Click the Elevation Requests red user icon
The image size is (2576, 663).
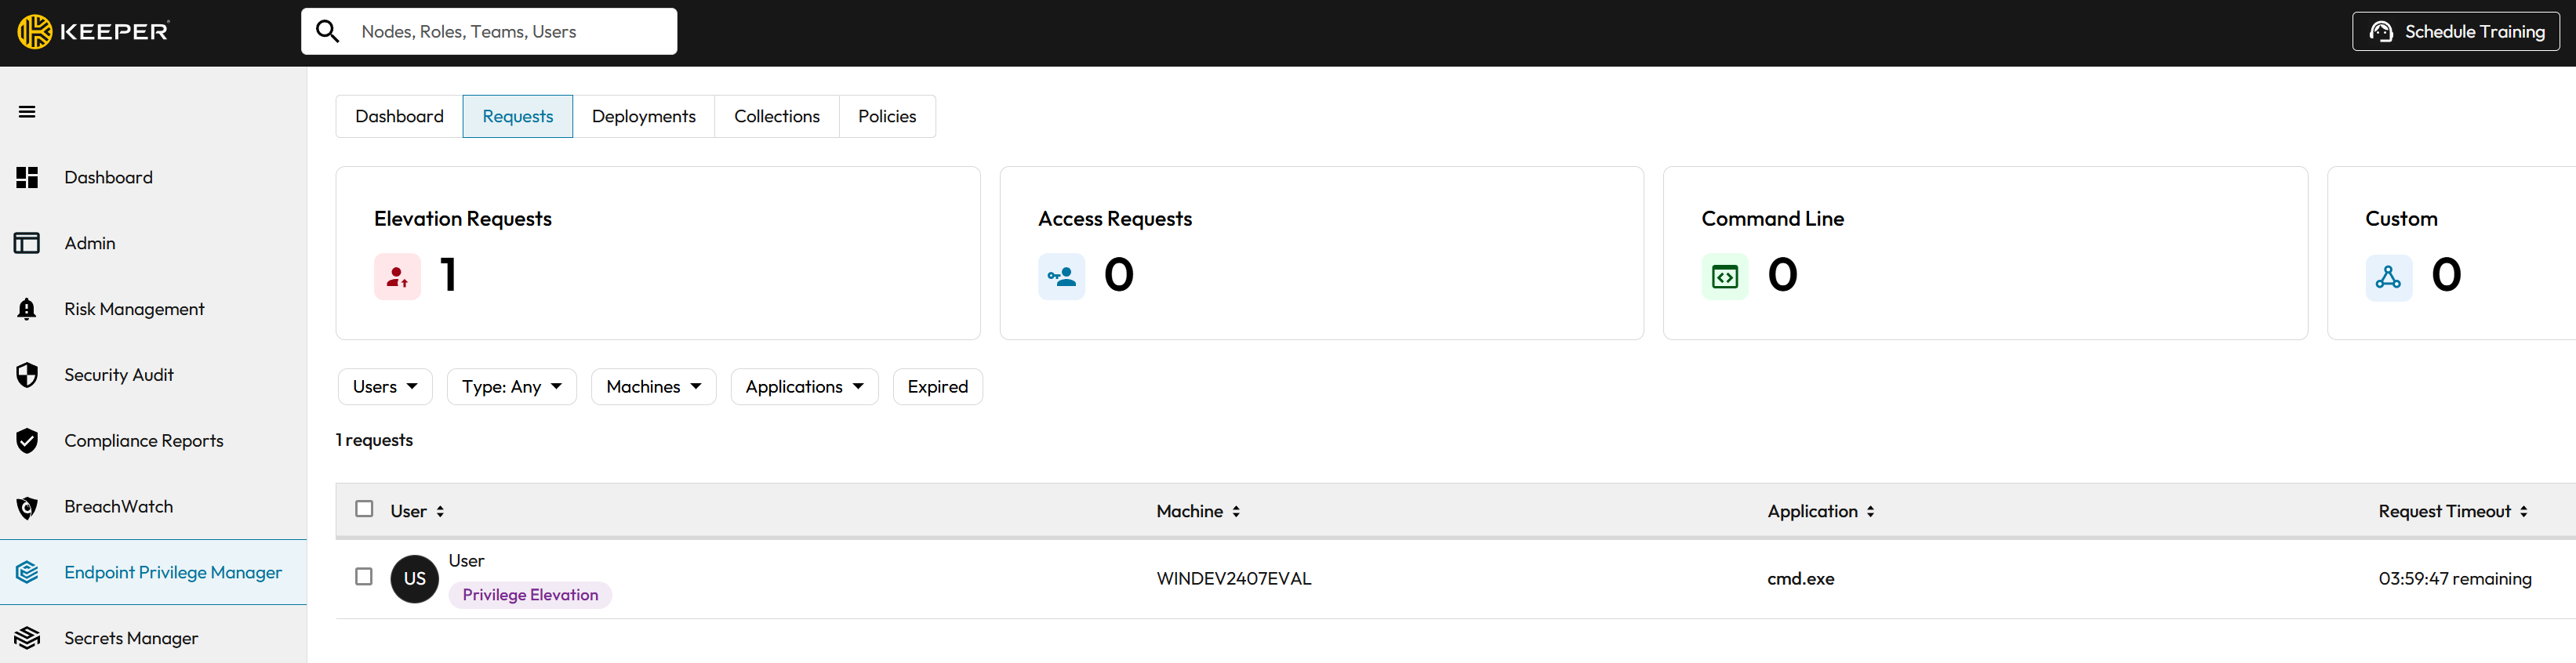397,277
